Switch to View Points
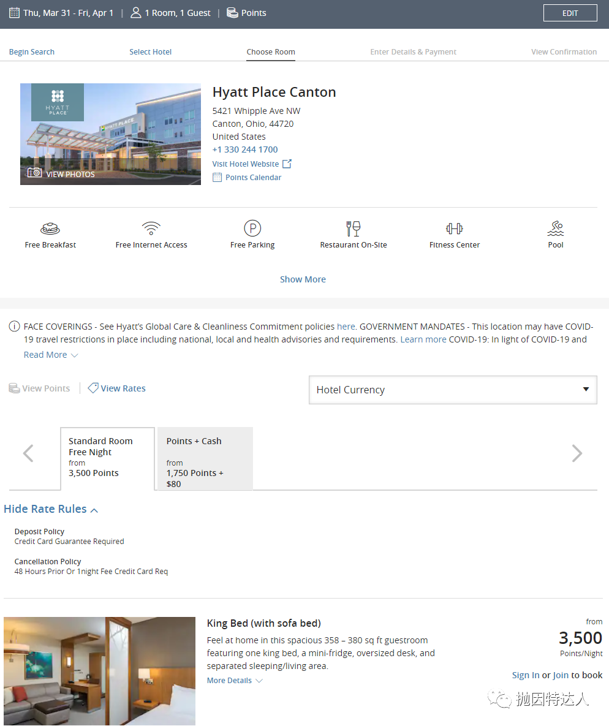This screenshot has height=726, width=609. pos(40,388)
